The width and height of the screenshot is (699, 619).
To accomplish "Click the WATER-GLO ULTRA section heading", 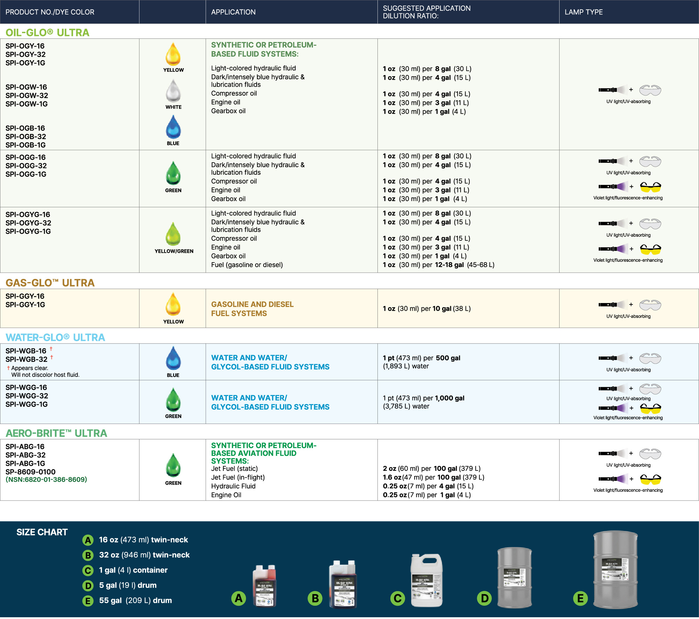I will click(x=55, y=337).
